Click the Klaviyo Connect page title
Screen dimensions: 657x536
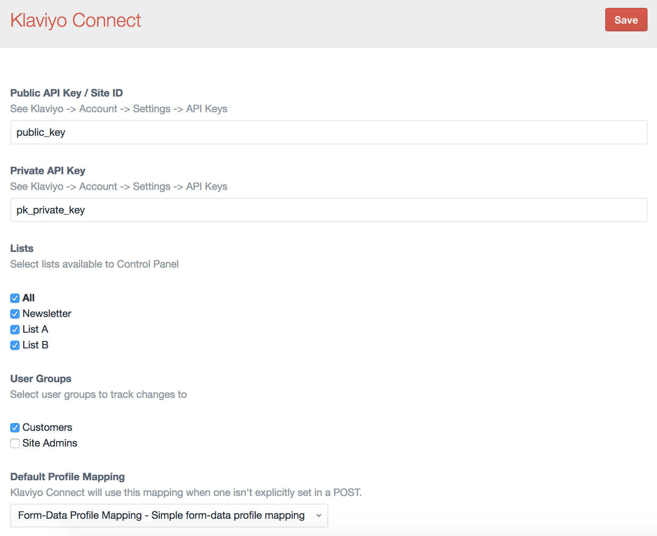coord(75,20)
